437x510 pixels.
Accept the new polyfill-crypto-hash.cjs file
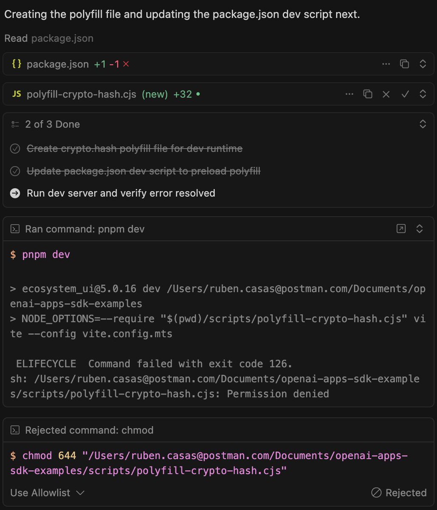pos(405,94)
